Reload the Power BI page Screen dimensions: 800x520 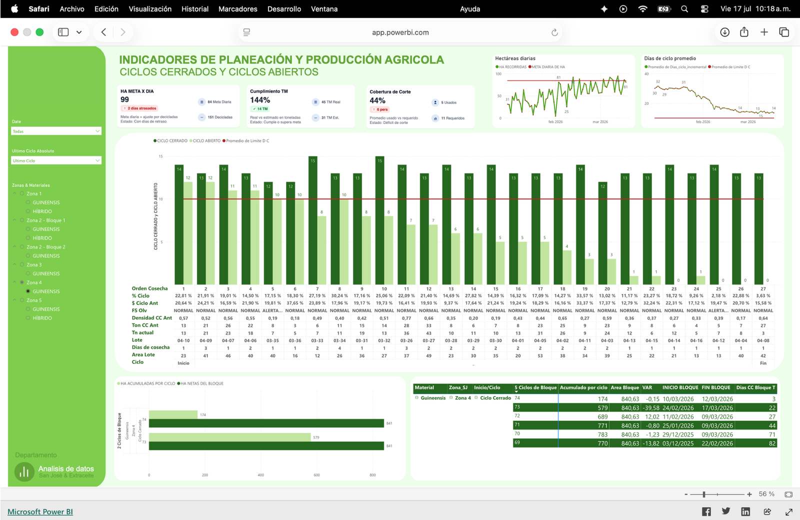554,32
